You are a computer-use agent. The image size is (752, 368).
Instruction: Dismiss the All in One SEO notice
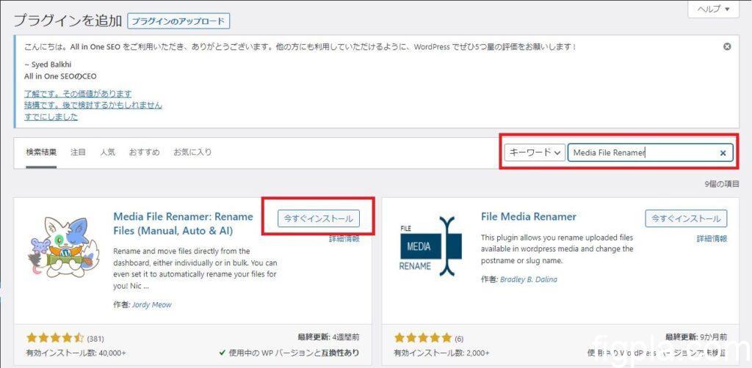727,46
